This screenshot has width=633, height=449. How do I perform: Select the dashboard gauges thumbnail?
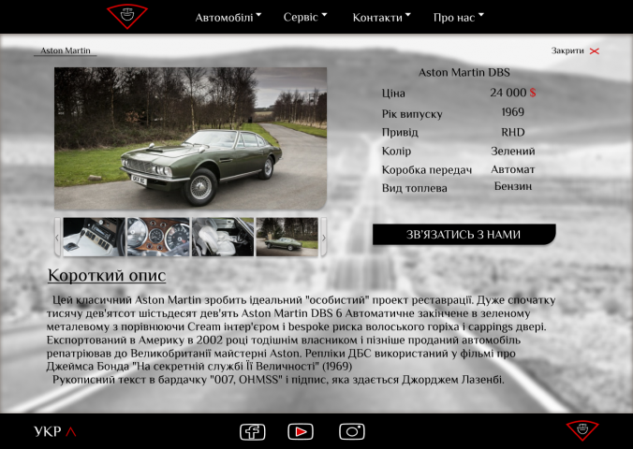[158, 238]
